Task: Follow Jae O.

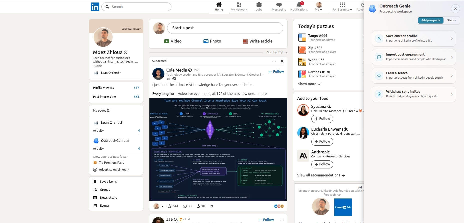Action: [x=266, y=220]
